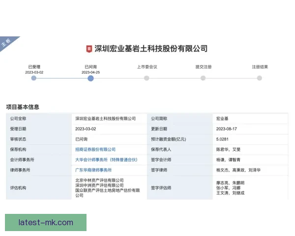Screen dimensions: 295x236
Task: Click the 已问询 active timeline node
Action: click(x=90, y=78)
